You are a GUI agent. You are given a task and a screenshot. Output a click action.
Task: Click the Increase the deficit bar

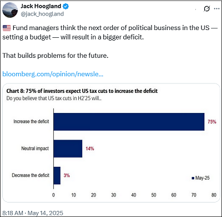click(x=129, y=122)
